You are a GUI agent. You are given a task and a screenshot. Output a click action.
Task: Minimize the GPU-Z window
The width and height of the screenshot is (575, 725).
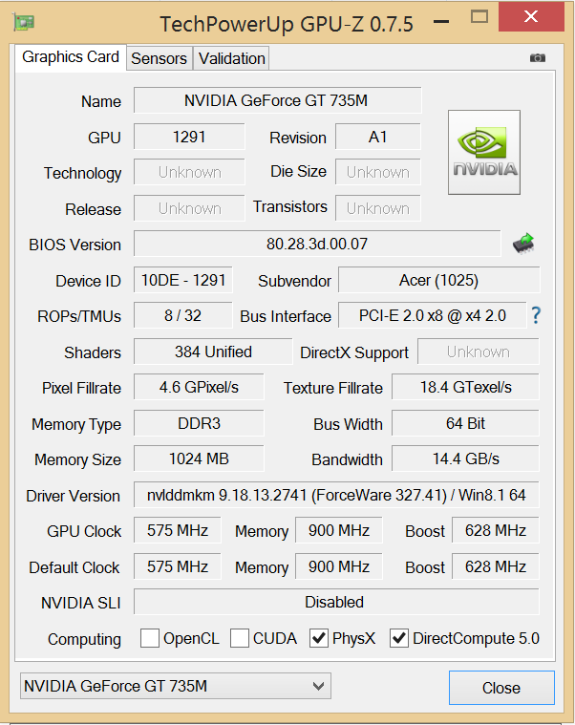[441, 21]
